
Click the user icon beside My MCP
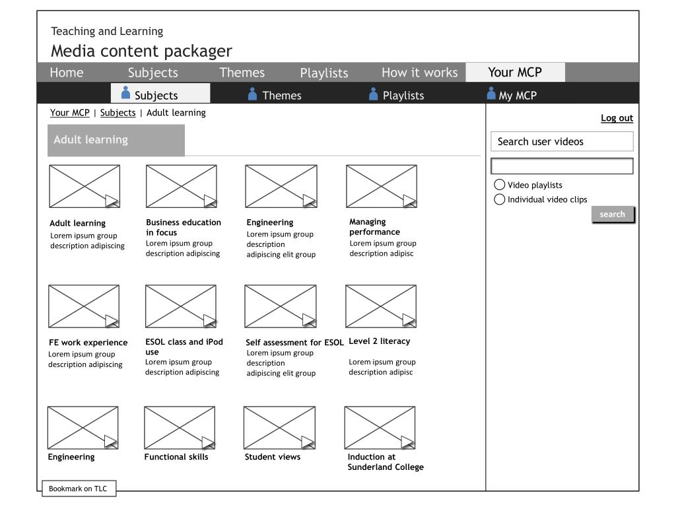pos(491,93)
